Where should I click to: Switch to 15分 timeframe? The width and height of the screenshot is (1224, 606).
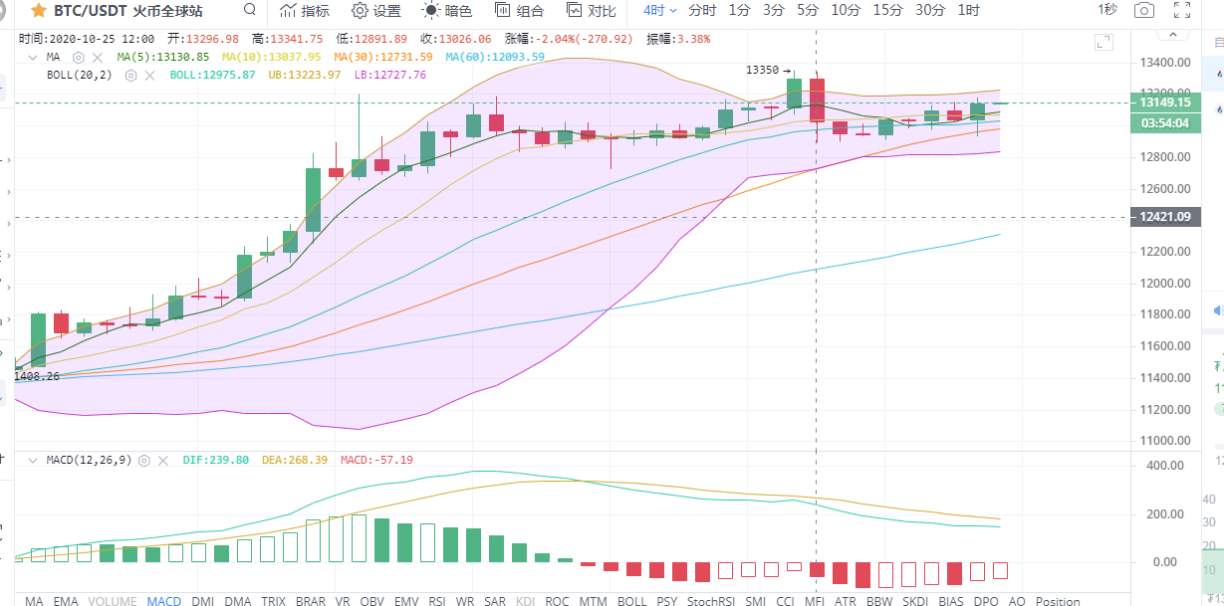(x=887, y=11)
